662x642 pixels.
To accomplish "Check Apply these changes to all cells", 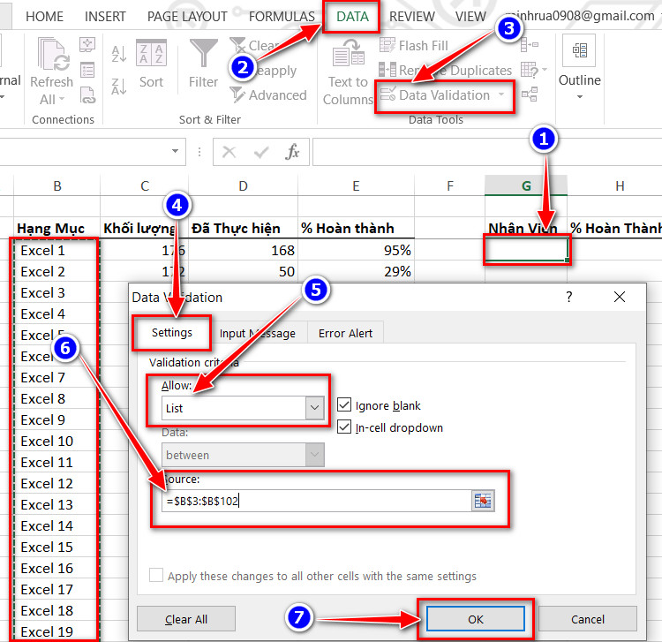I will 156,576.
